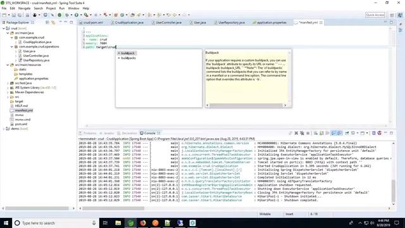
Task: Collapse the com.example.crud package node
Action: [12, 37]
